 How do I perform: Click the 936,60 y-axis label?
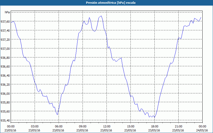(x=5, y=66)
